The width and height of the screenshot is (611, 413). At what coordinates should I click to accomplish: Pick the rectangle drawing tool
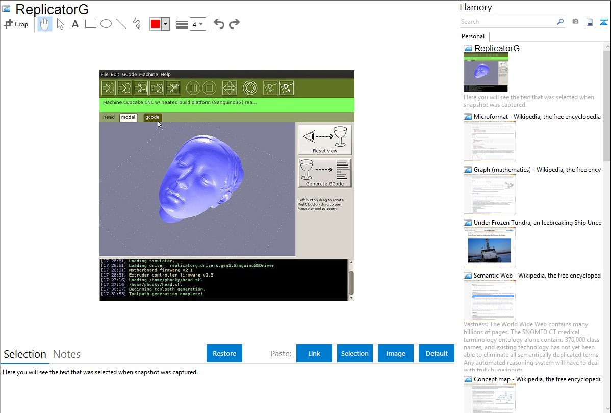[90, 24]
